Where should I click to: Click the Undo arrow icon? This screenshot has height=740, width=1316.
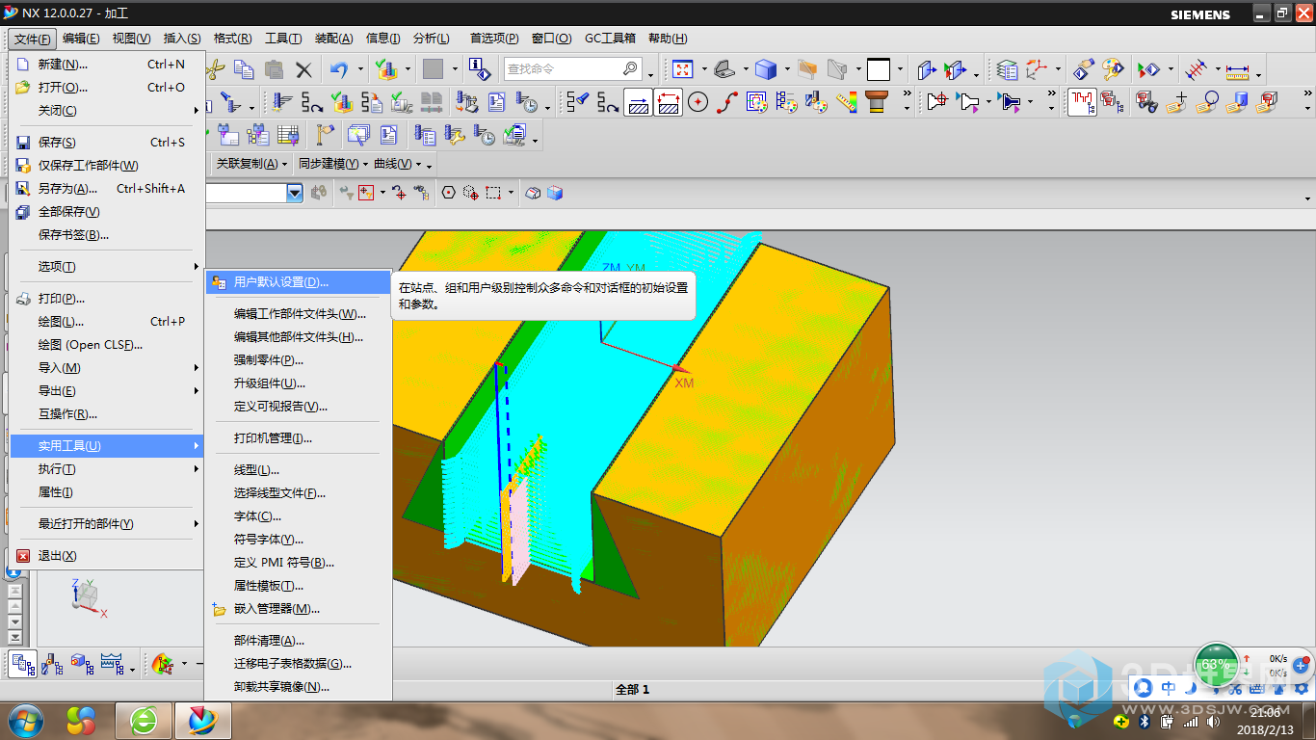[x=339, y=69]
